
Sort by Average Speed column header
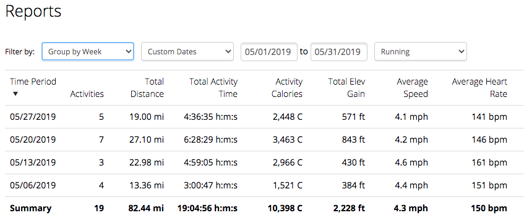click(412, 88)
